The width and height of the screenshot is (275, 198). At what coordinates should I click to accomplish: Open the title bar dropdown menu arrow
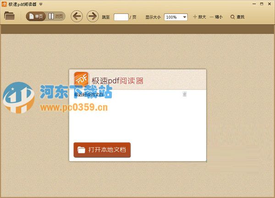tap(41, 4)
